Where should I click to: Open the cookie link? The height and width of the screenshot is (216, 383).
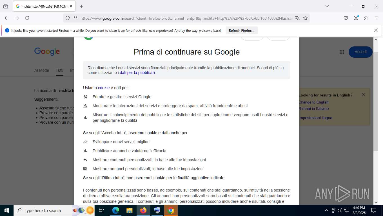[x=104, y=88]
